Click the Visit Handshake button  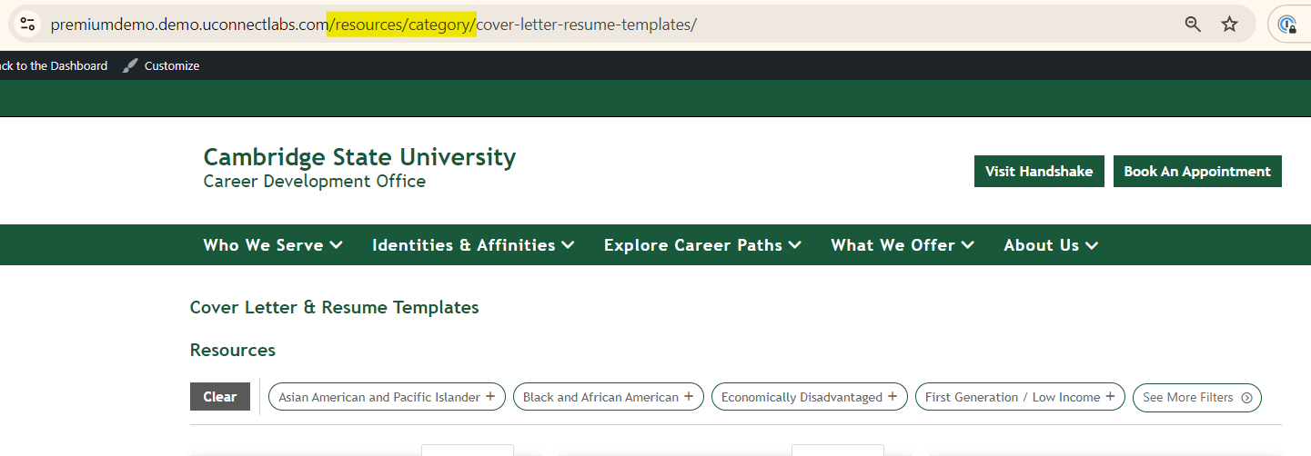(1039, 172)
